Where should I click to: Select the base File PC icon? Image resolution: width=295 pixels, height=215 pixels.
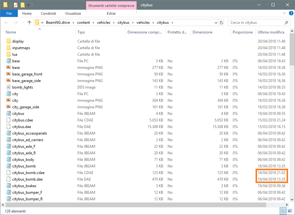[x=8, y=61]
